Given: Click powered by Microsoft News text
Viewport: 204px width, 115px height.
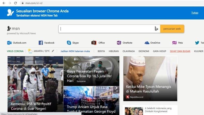Looking at the screenshot, I should (x=21, y=33).
